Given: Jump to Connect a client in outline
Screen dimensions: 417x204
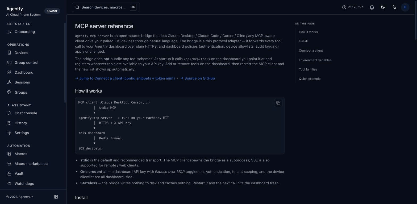Looking at the screenshot, I should click(x=311, y=51).
